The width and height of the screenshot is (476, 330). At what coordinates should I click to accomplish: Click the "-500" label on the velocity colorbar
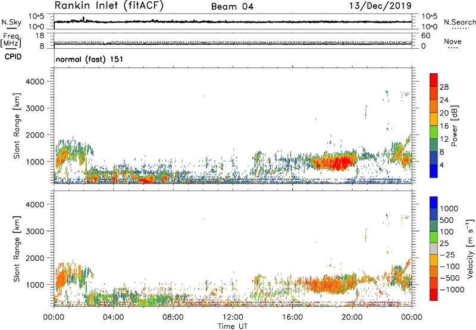(450, 278)
